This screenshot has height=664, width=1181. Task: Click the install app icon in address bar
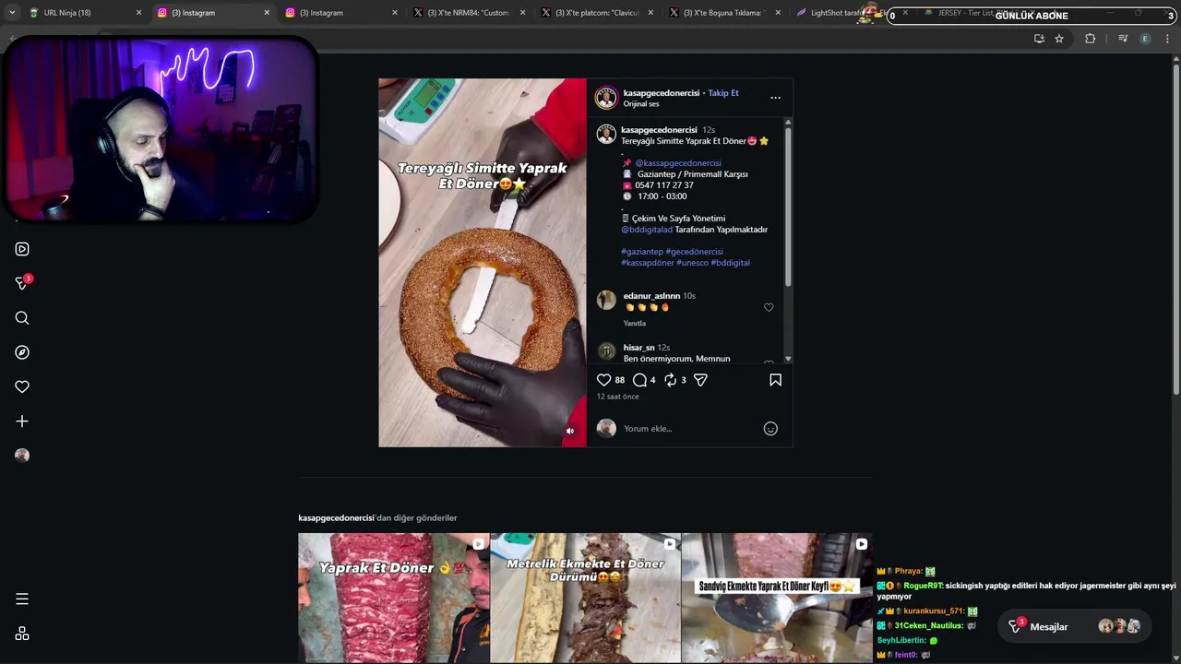(1039, 39)
